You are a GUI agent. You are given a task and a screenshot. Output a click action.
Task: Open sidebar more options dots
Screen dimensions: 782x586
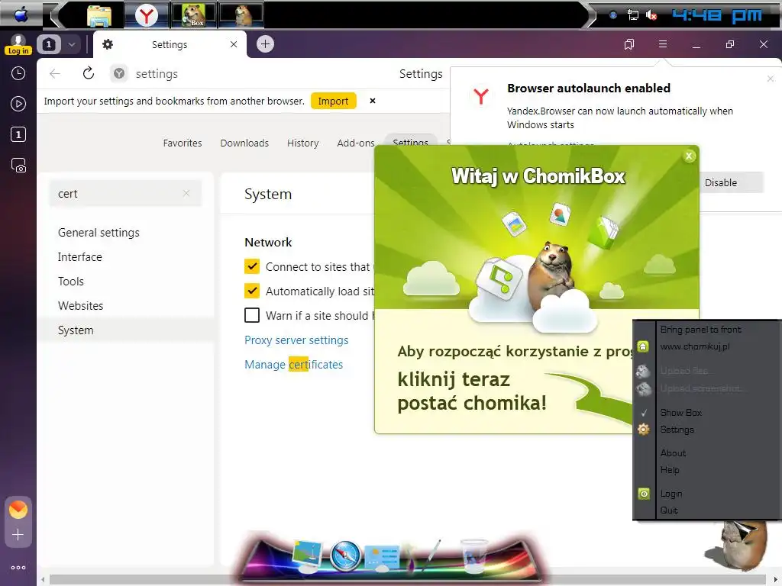[18, 568]
